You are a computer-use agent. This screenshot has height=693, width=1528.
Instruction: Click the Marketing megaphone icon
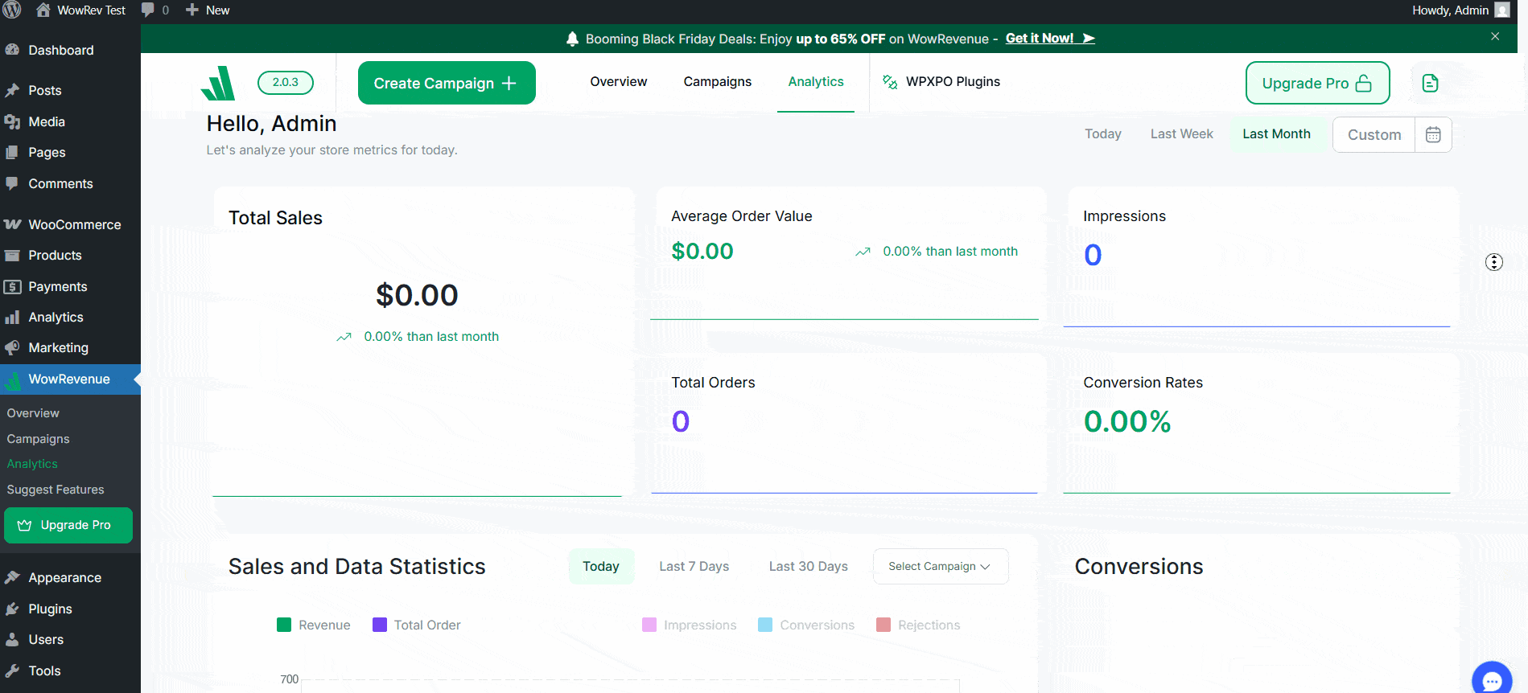(12, 347)
